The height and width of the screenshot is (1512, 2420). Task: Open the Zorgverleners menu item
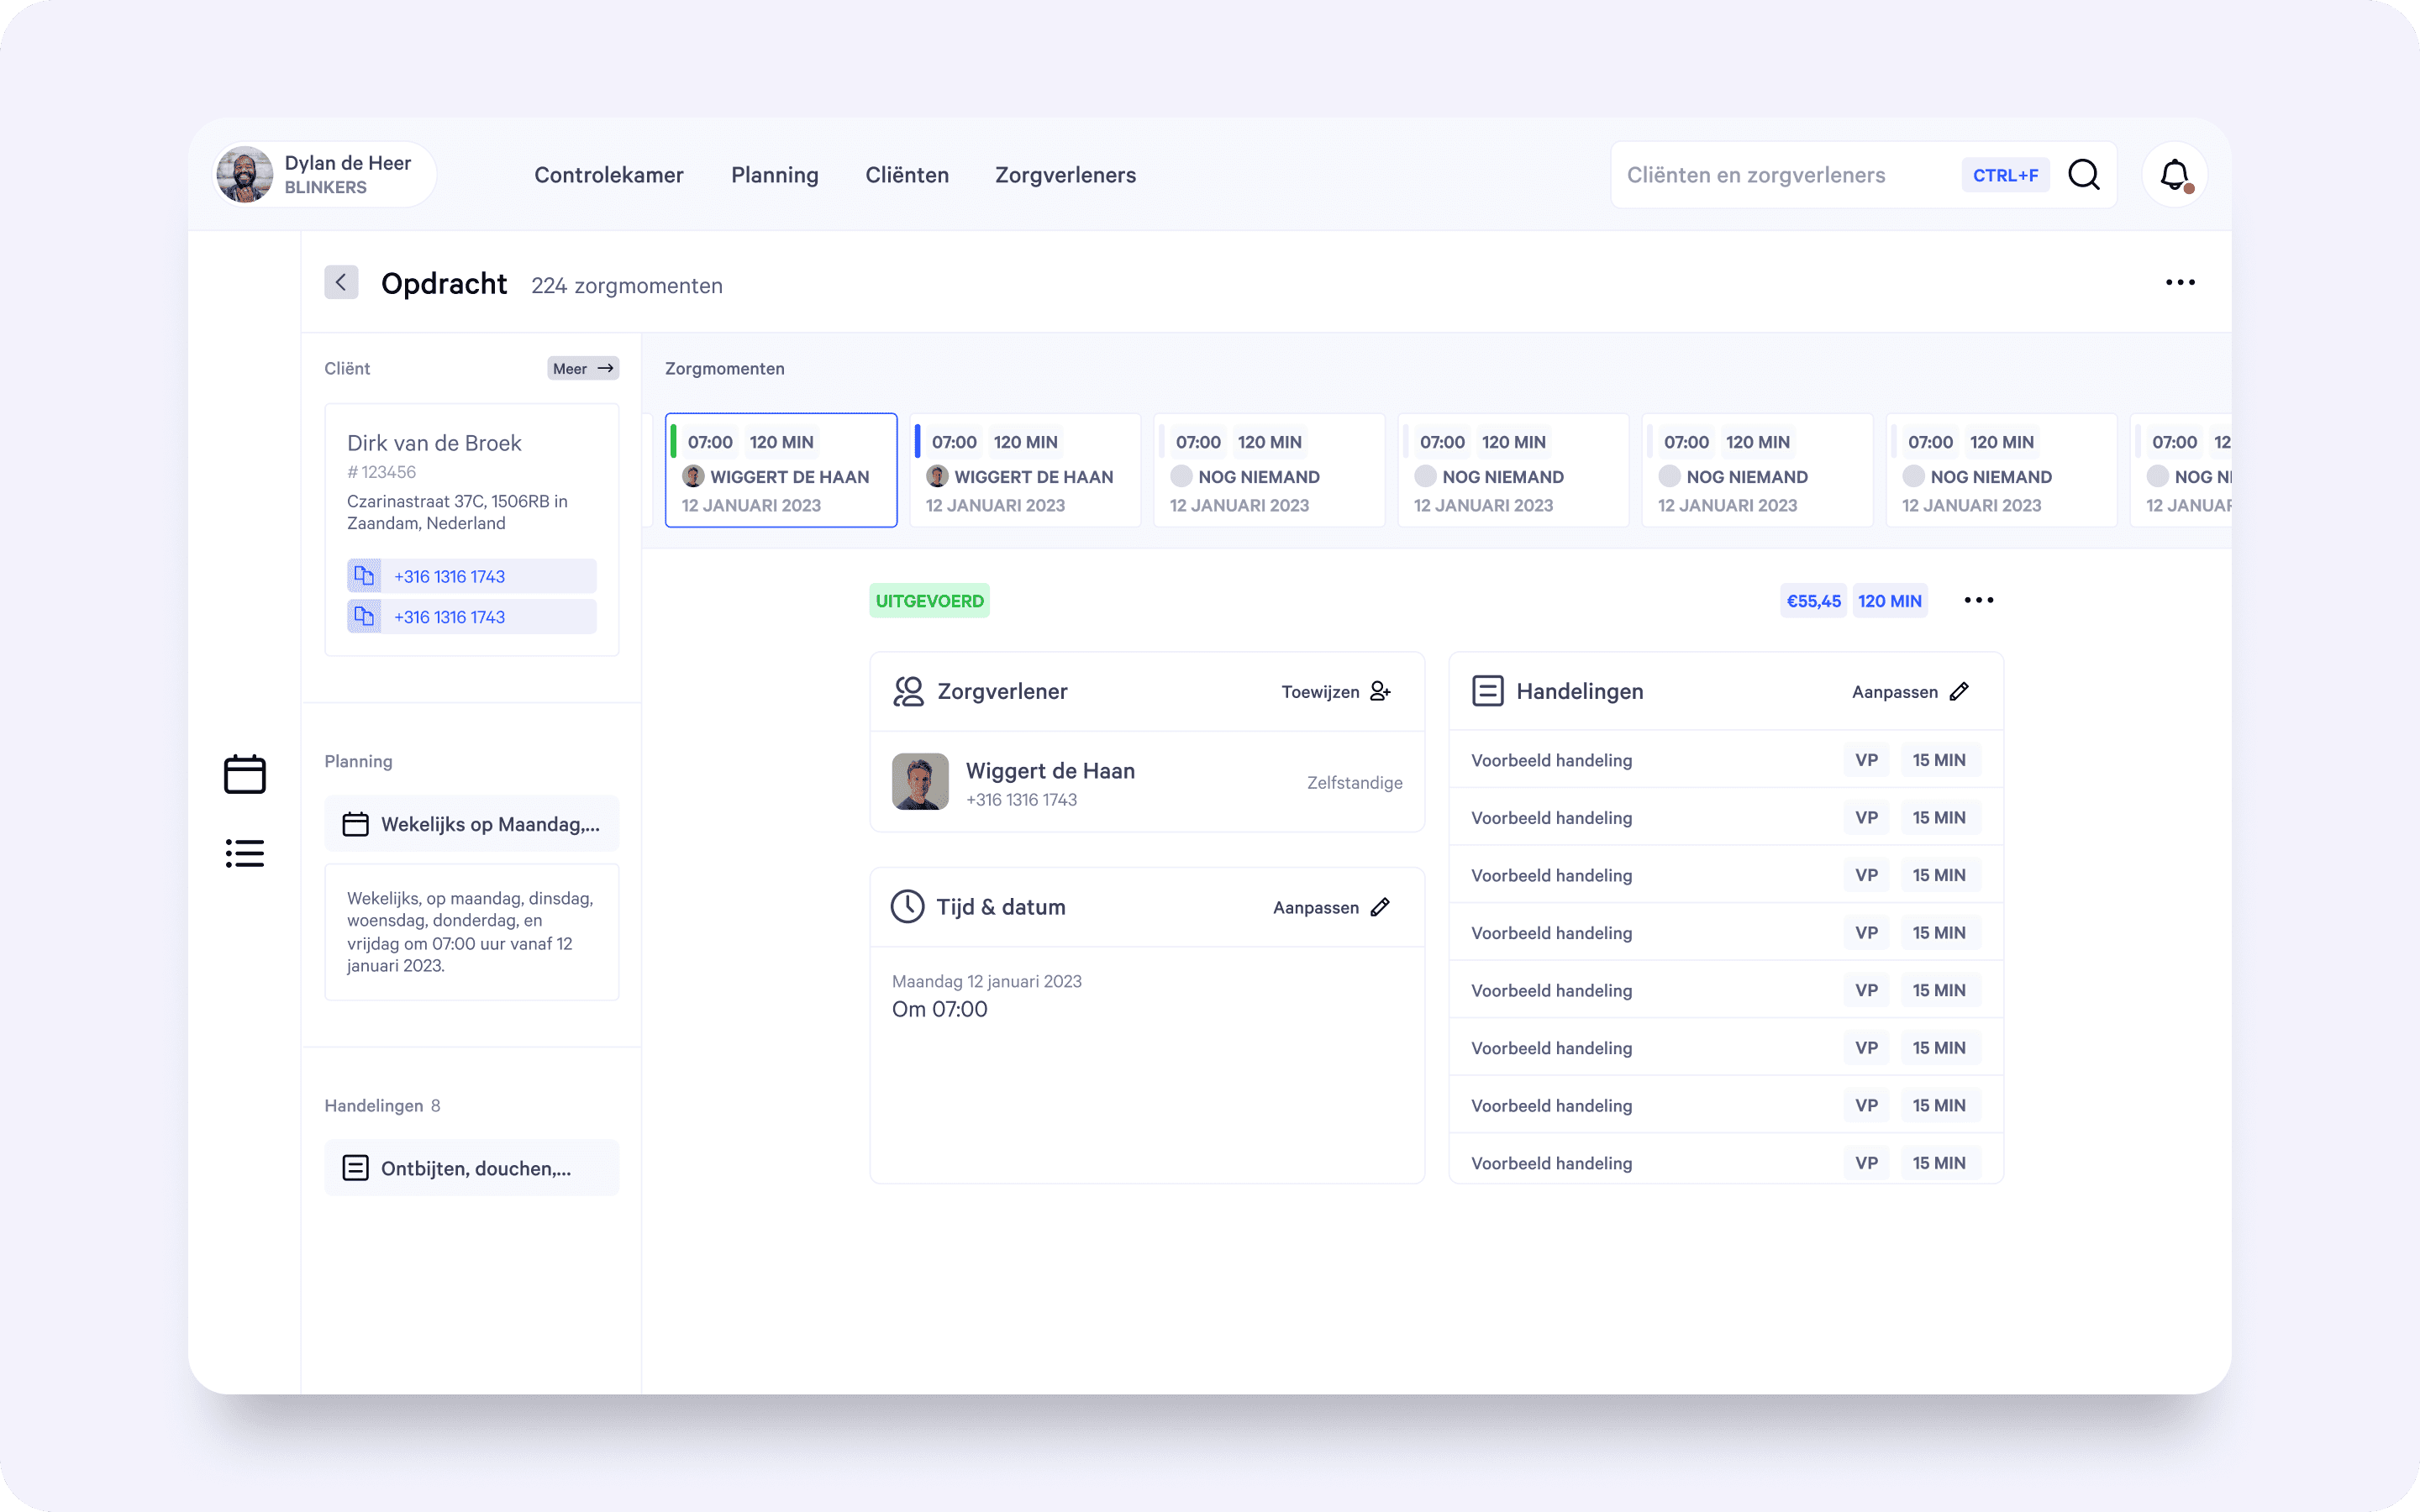pyautogui.click(x=1066, y=175)
